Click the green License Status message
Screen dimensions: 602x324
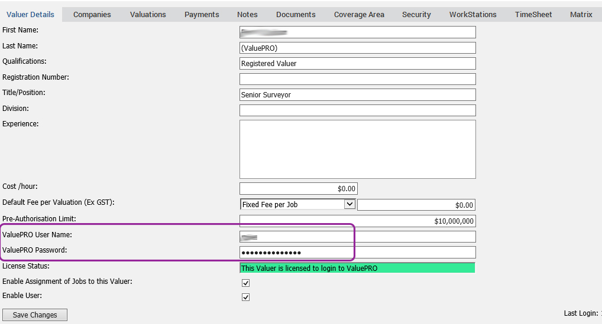pyautogui.click(x=357, y=268)
